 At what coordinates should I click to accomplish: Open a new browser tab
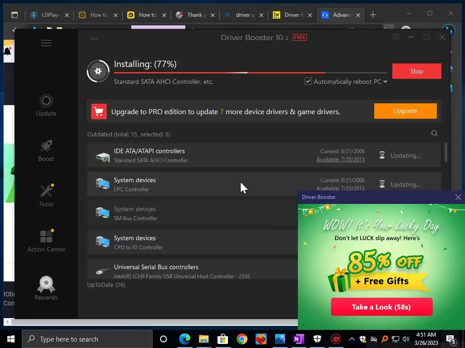(x=373, y=15)
